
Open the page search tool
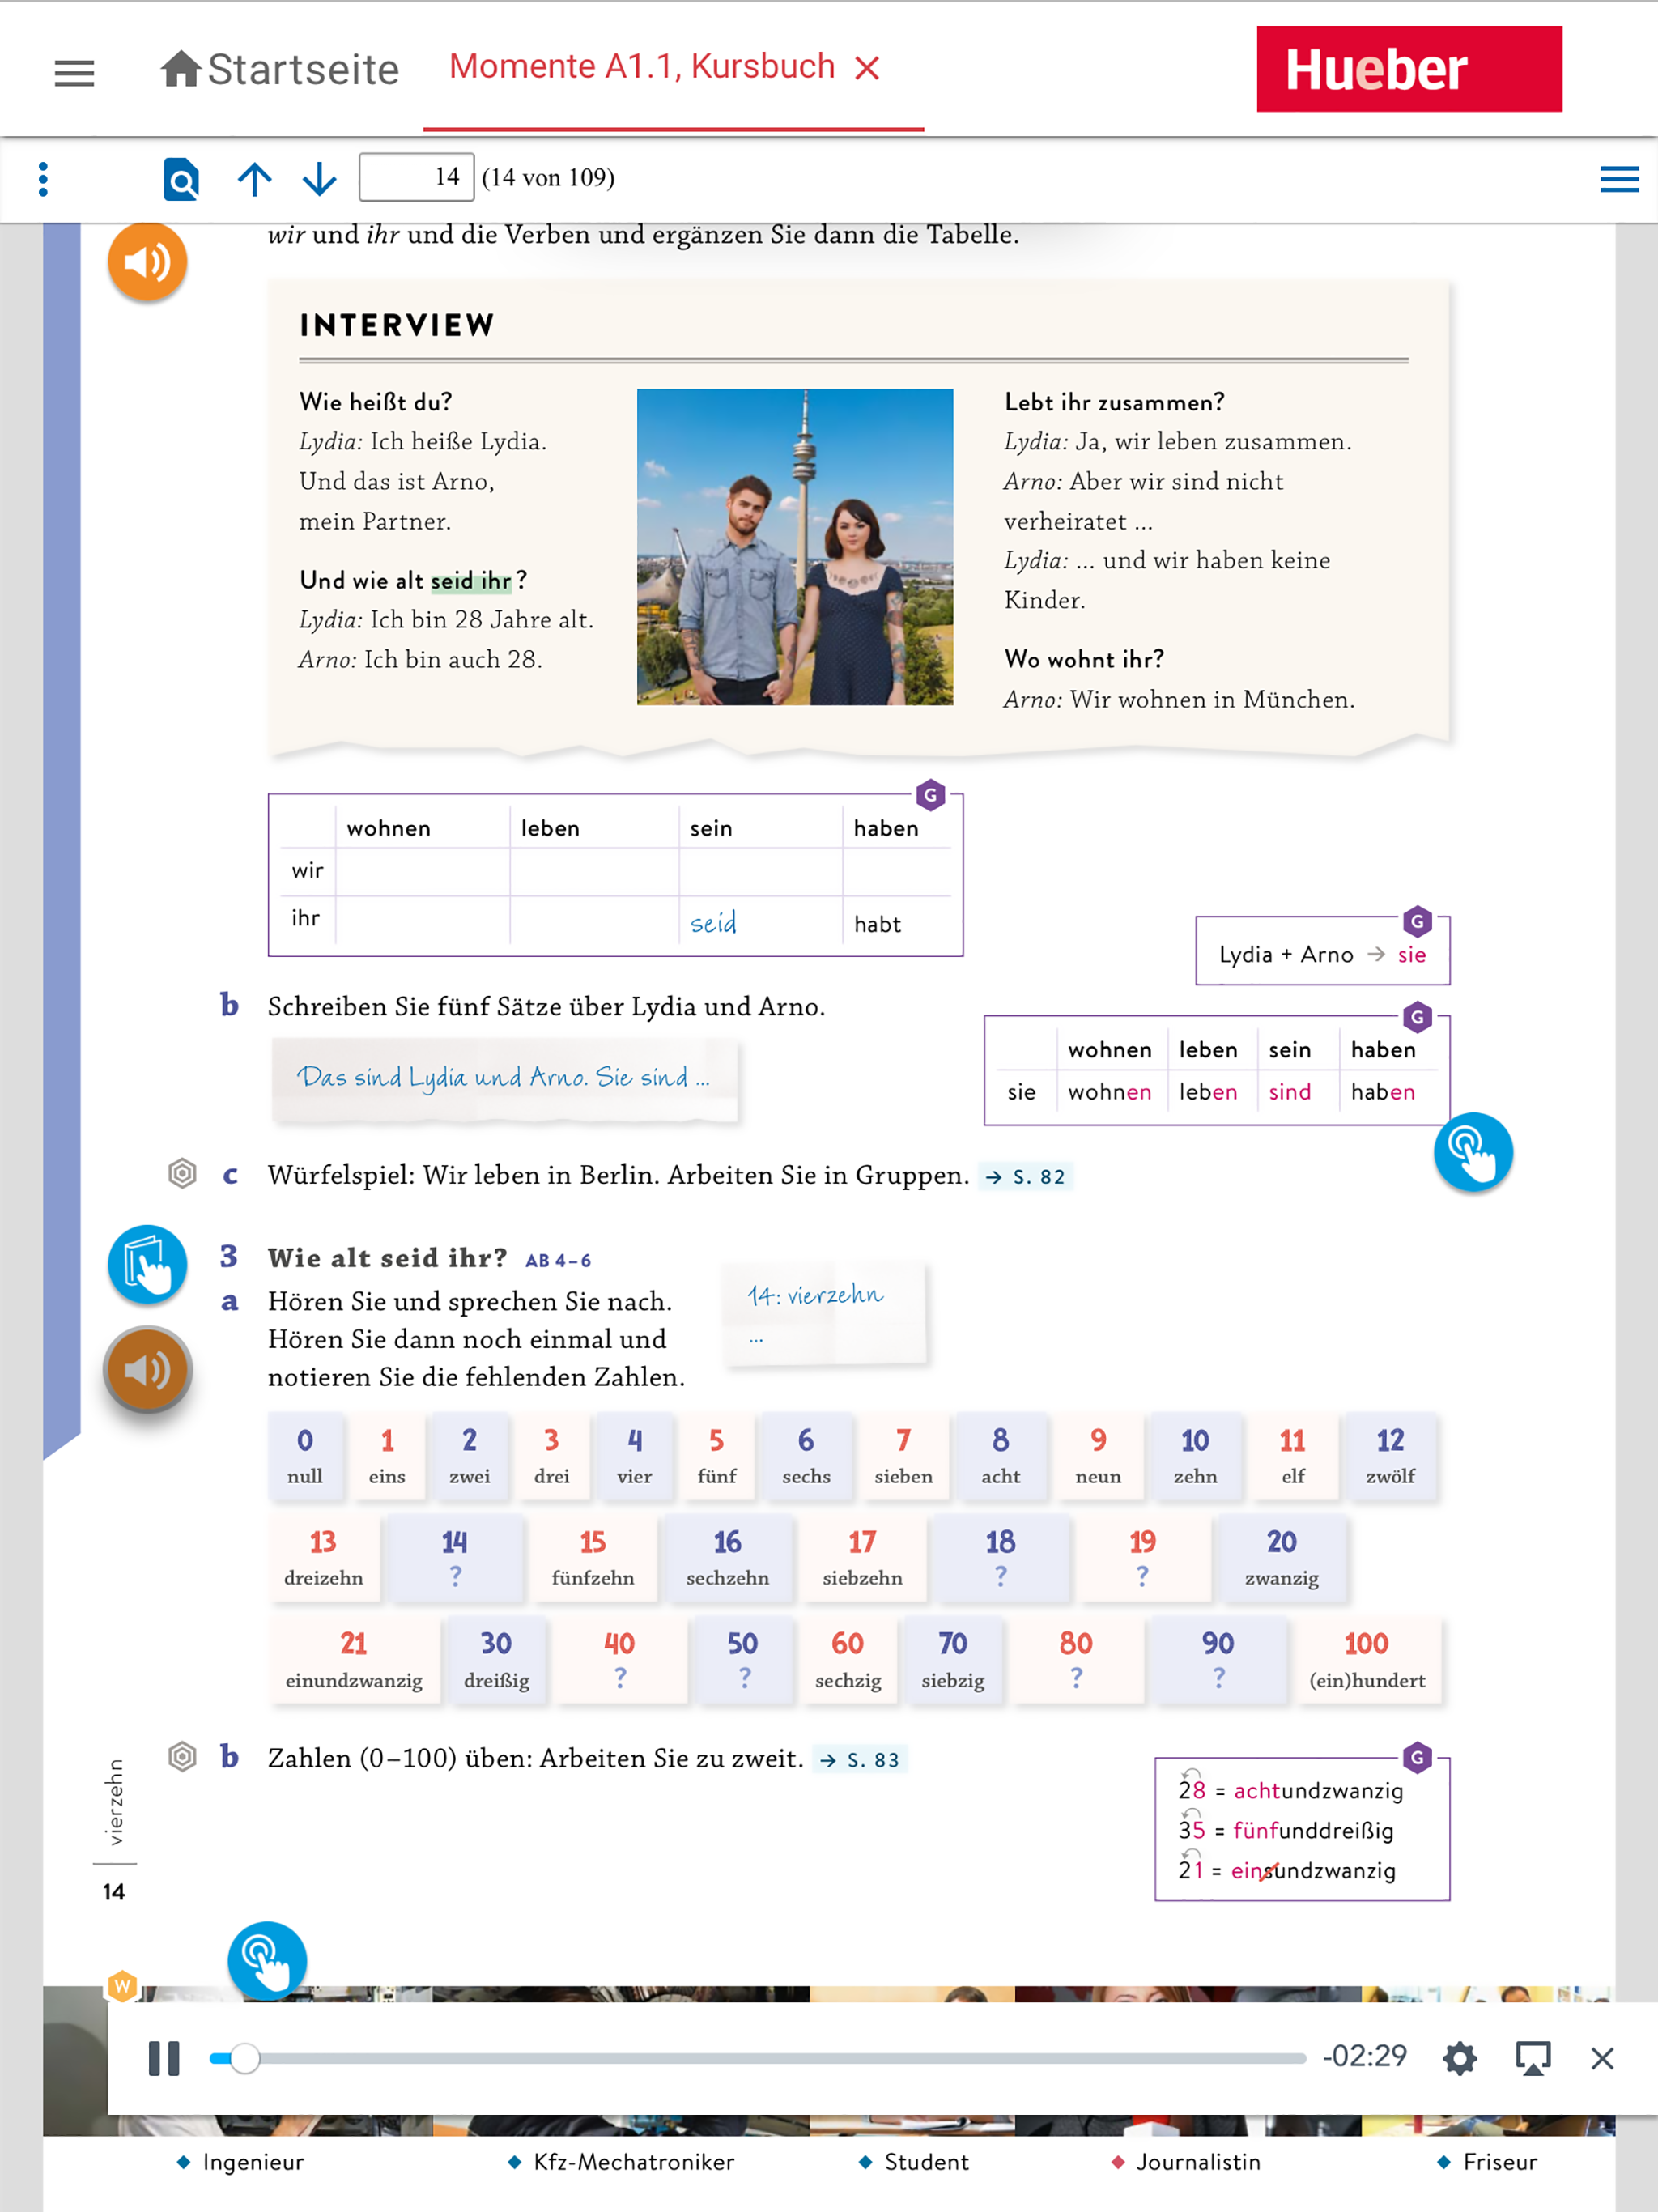pos(181,178)
